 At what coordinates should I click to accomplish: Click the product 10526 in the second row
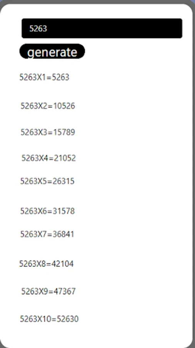[x=64, y=106]
